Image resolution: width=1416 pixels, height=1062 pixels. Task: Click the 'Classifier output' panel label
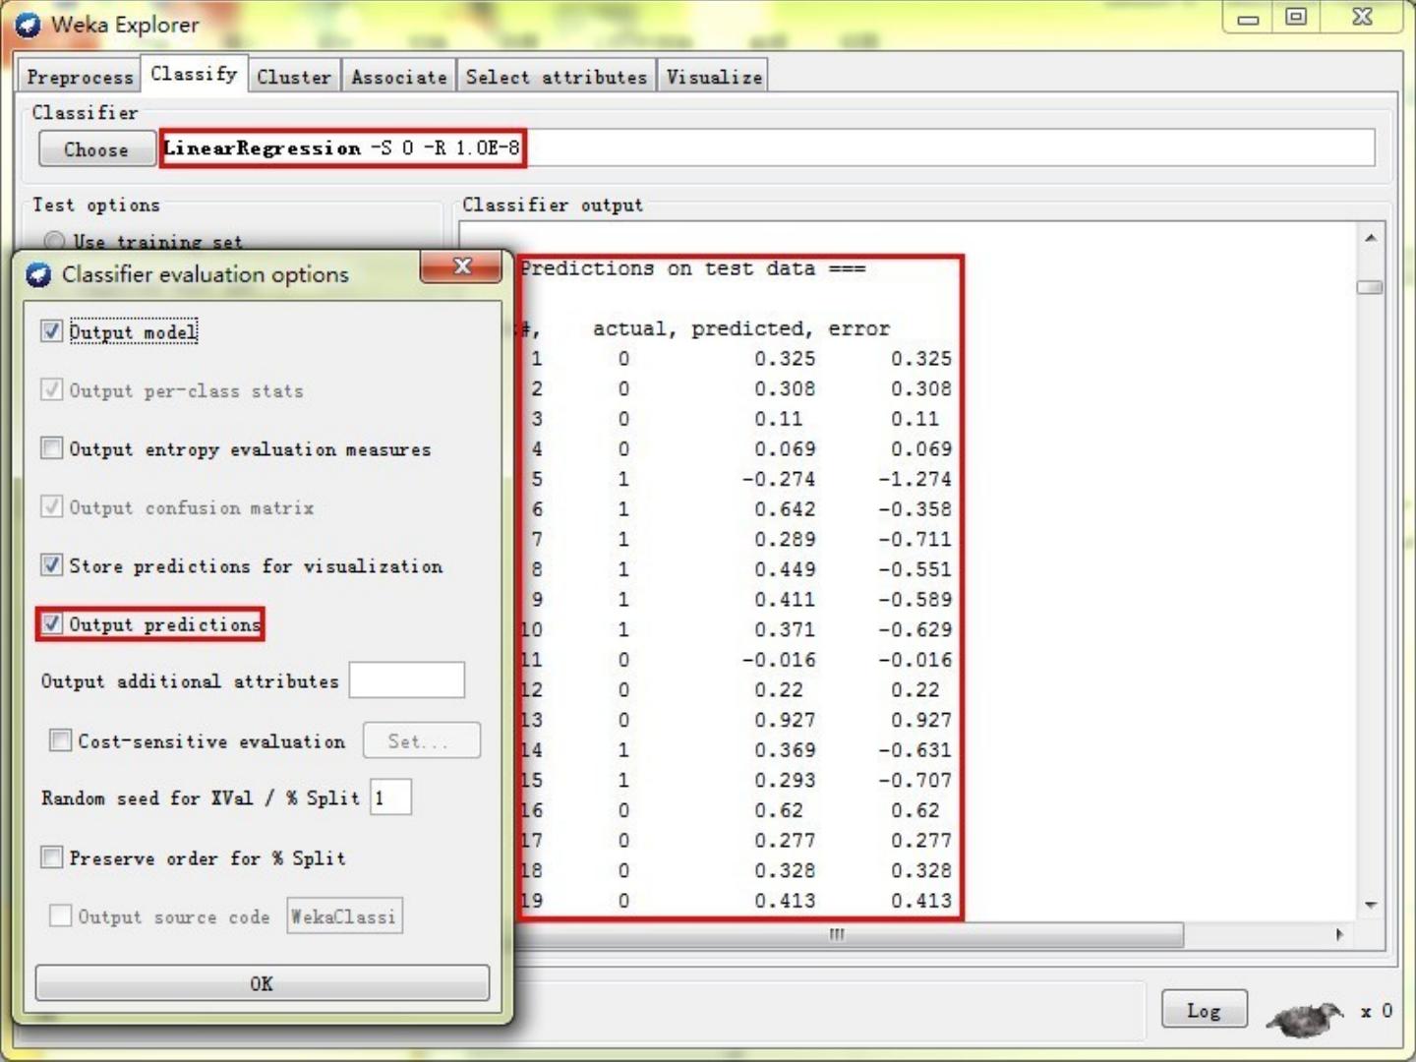(x=553, y=205)
